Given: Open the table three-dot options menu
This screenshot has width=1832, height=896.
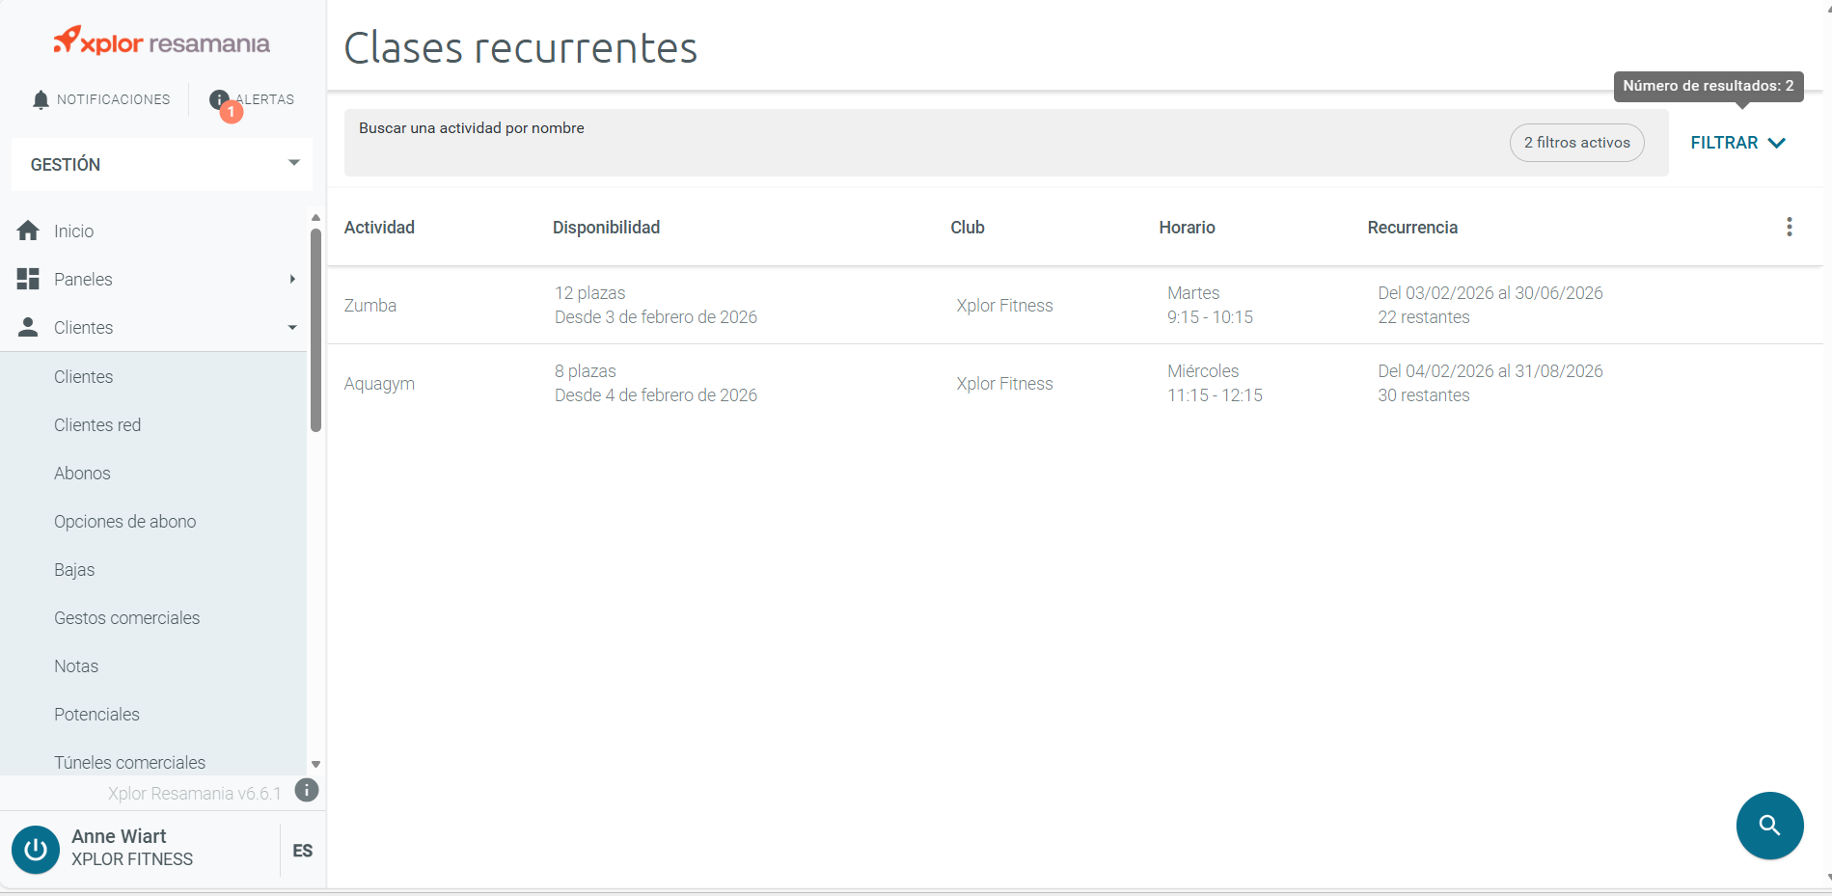Looking at the screenshot, I should [x=1789, y=227].
